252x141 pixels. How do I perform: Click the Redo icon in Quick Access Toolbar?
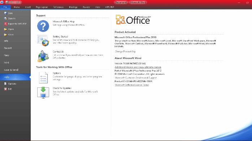tap(17, 2)
